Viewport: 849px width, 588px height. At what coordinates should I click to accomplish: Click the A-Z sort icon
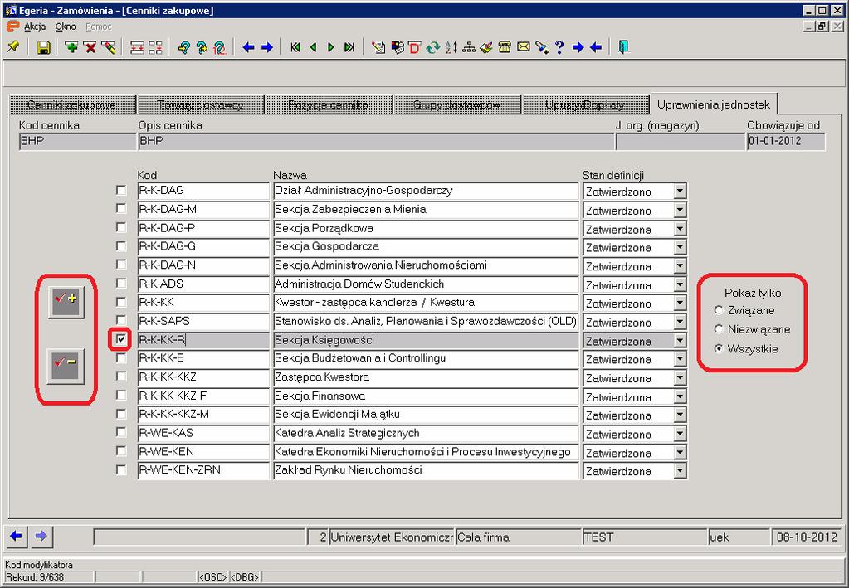pyautogui.click(x=451, y=47)
